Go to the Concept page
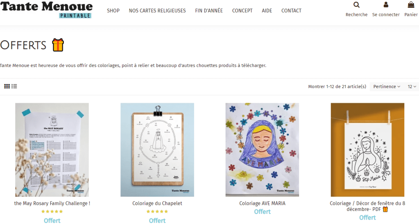The width and height of the screenshot is (419, 224). (242, 11)
